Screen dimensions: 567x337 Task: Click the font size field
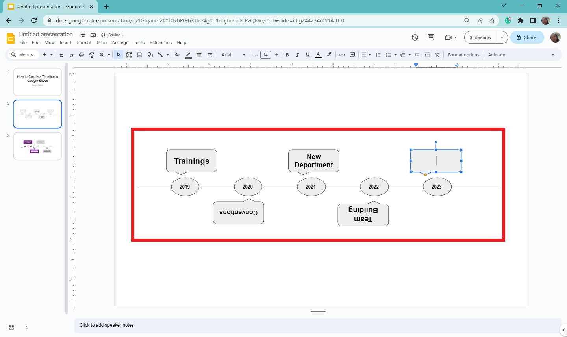pos(266,55)
